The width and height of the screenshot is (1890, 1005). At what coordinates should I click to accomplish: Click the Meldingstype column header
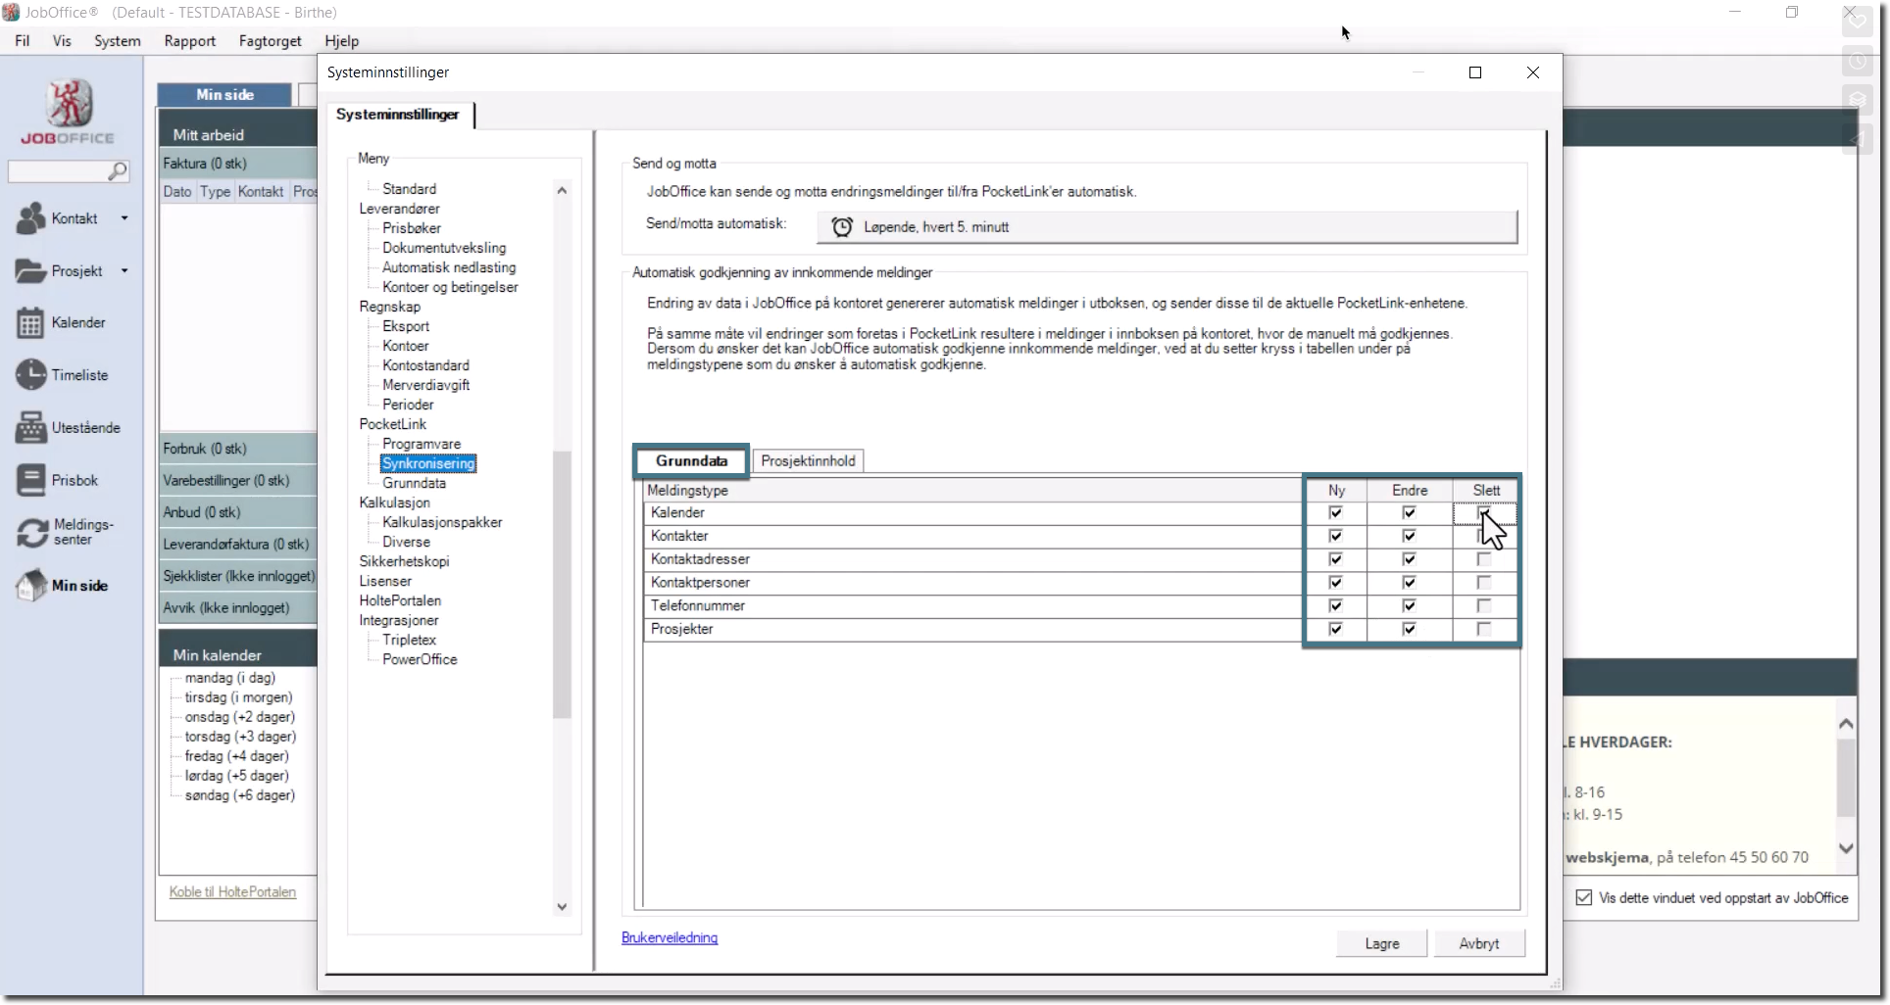pos(972,491)
